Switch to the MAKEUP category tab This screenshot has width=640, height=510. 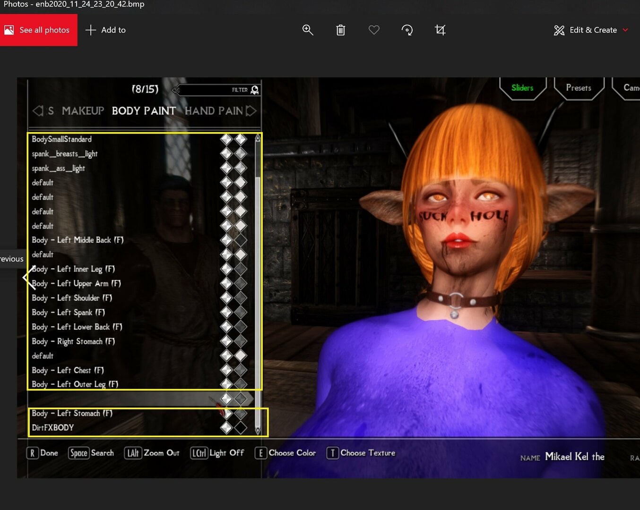click(83, 111)
